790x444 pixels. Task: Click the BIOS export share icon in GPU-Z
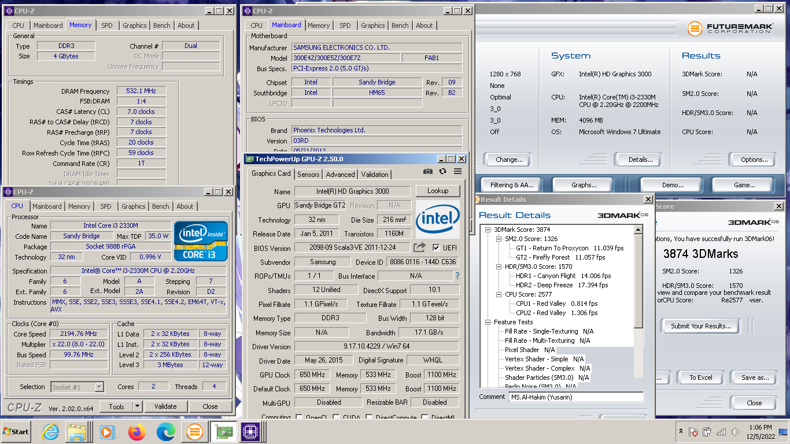point(419,247)
